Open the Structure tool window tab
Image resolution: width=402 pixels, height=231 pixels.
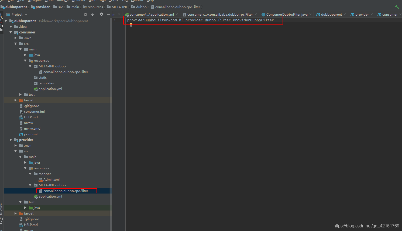1,213
